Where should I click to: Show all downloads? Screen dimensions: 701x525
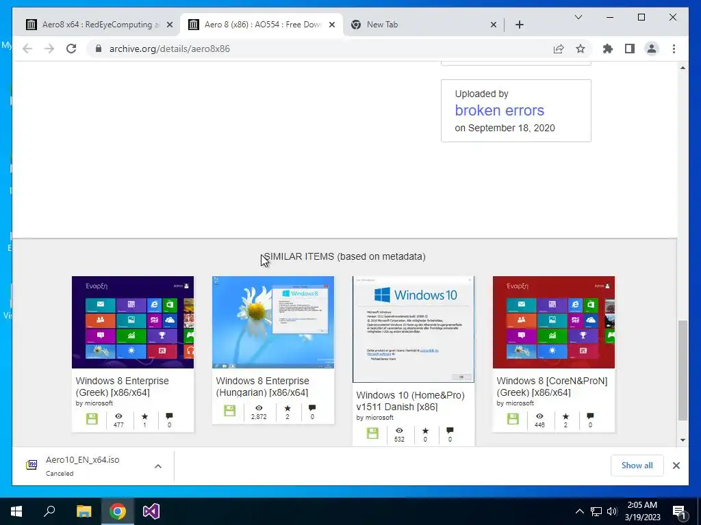pos(637,466)
